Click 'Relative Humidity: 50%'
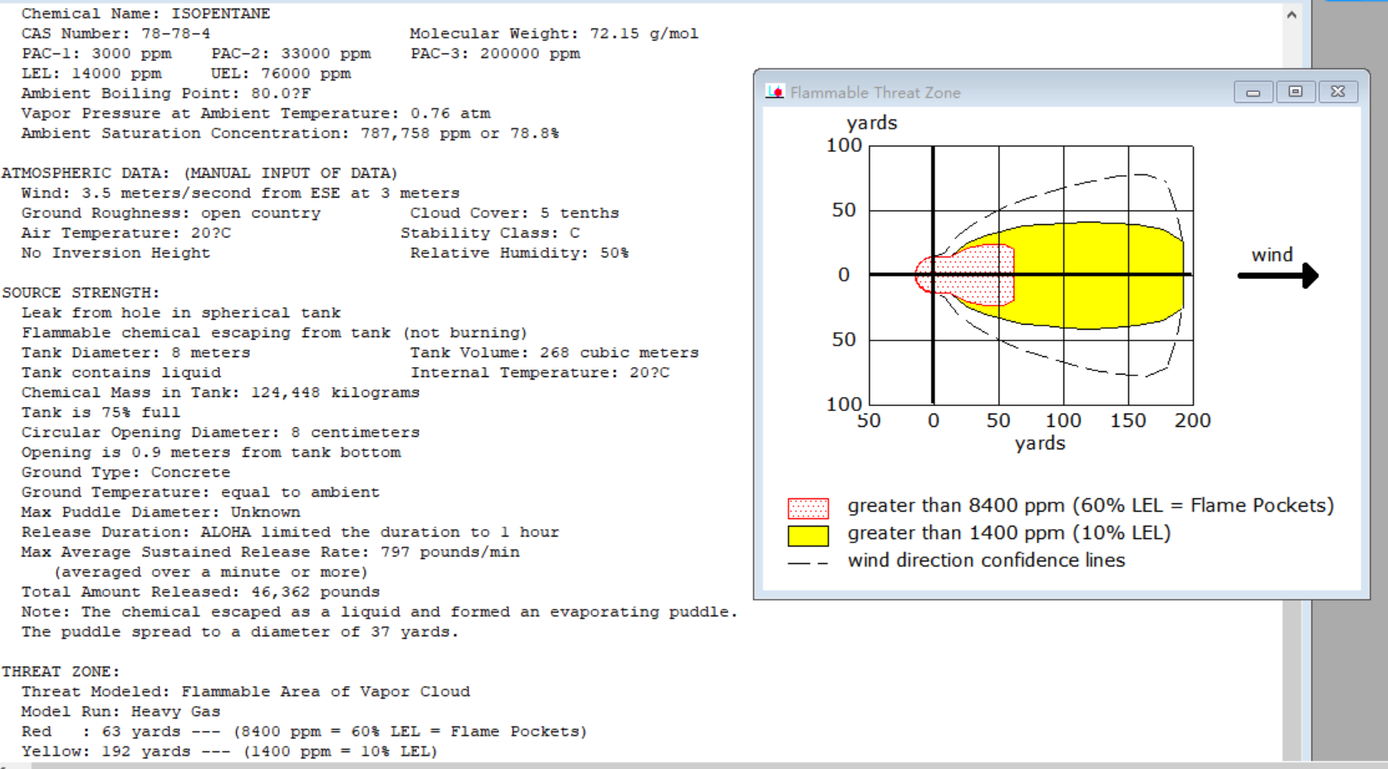1388x769 pixels. (x=519, y=252)
